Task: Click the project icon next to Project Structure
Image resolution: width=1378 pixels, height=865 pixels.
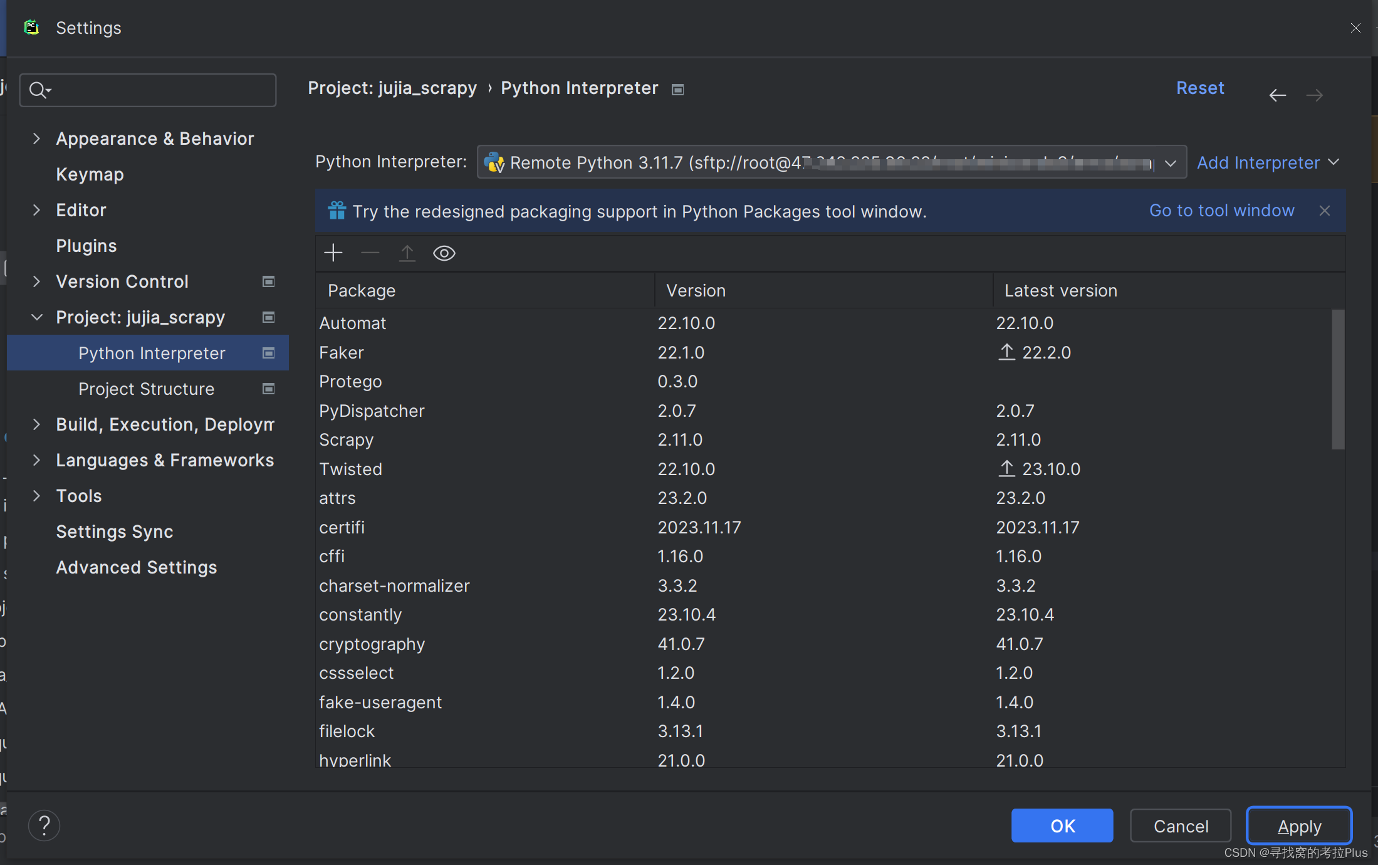Action: point(269,389)
